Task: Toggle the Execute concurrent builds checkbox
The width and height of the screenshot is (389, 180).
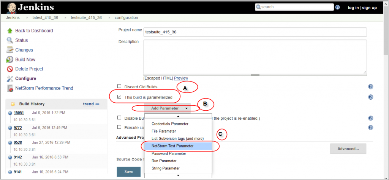Action: (x=119, y=127)
